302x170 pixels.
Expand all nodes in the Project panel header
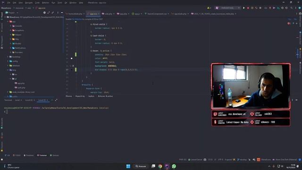pos(49,13)
